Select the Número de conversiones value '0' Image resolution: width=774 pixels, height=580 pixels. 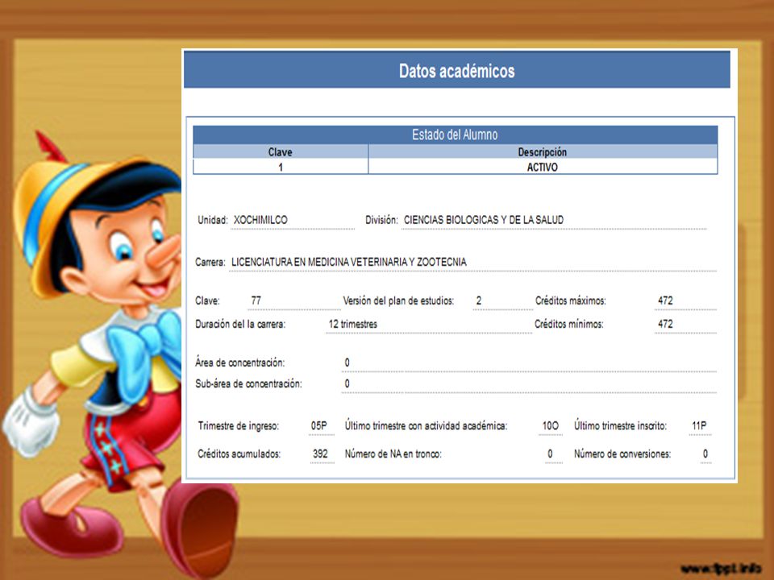click(x=705, y=454)
